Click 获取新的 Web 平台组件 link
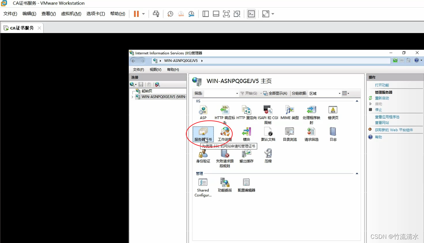This screenshot has width=424, height=243. click(x=394, y=130)
